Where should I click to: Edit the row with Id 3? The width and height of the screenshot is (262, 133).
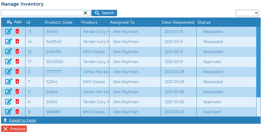click(9, 71)
